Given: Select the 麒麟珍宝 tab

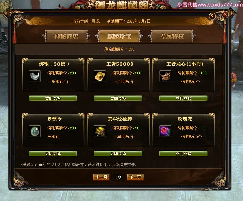Looking at the screenshot, I should coord(119,36).
